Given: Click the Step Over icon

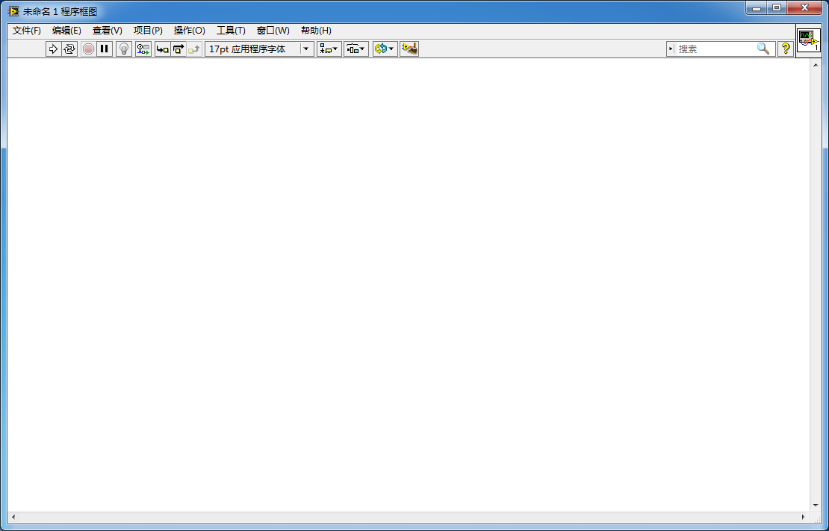Looking at the screenshot, I should pos(178,49).
